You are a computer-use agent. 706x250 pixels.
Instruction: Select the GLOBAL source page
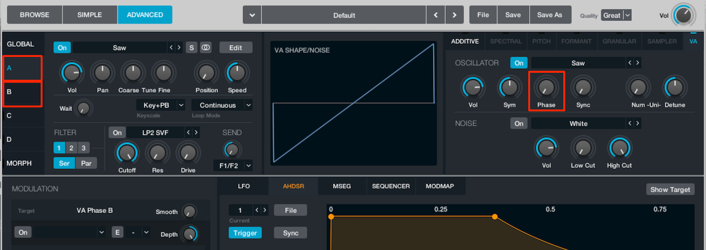click(21, 44)
